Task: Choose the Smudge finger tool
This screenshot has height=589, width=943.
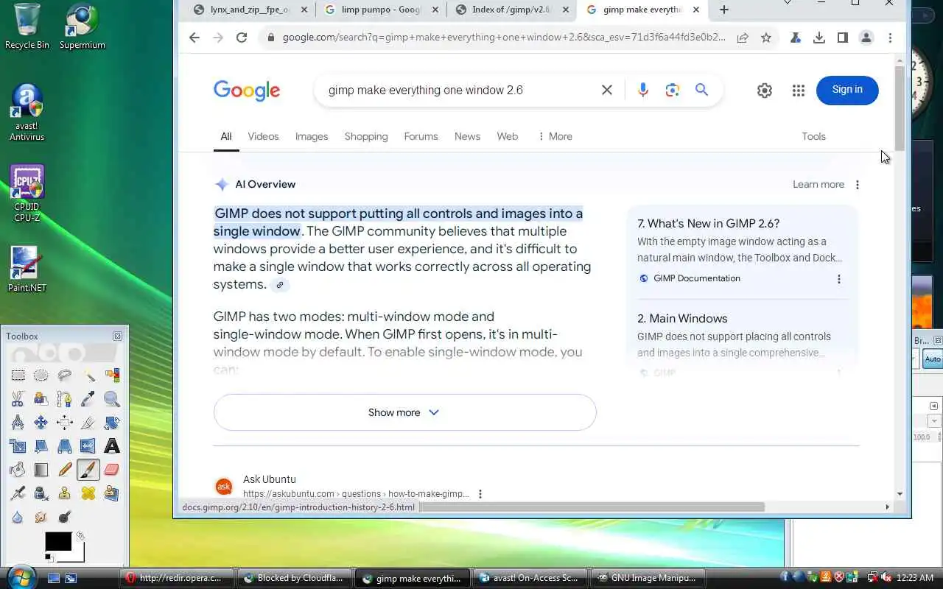Action: pos(41,517)
